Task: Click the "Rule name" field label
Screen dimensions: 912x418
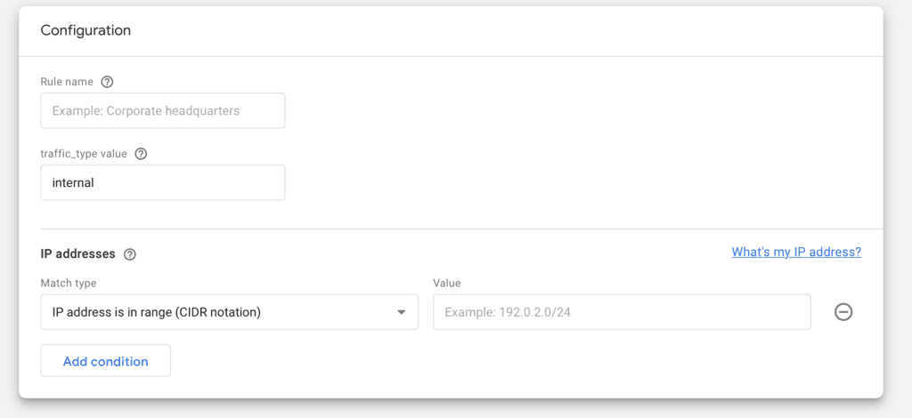Action: click(67, 82)
